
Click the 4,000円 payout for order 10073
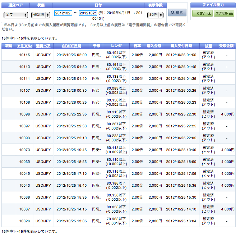227,150
